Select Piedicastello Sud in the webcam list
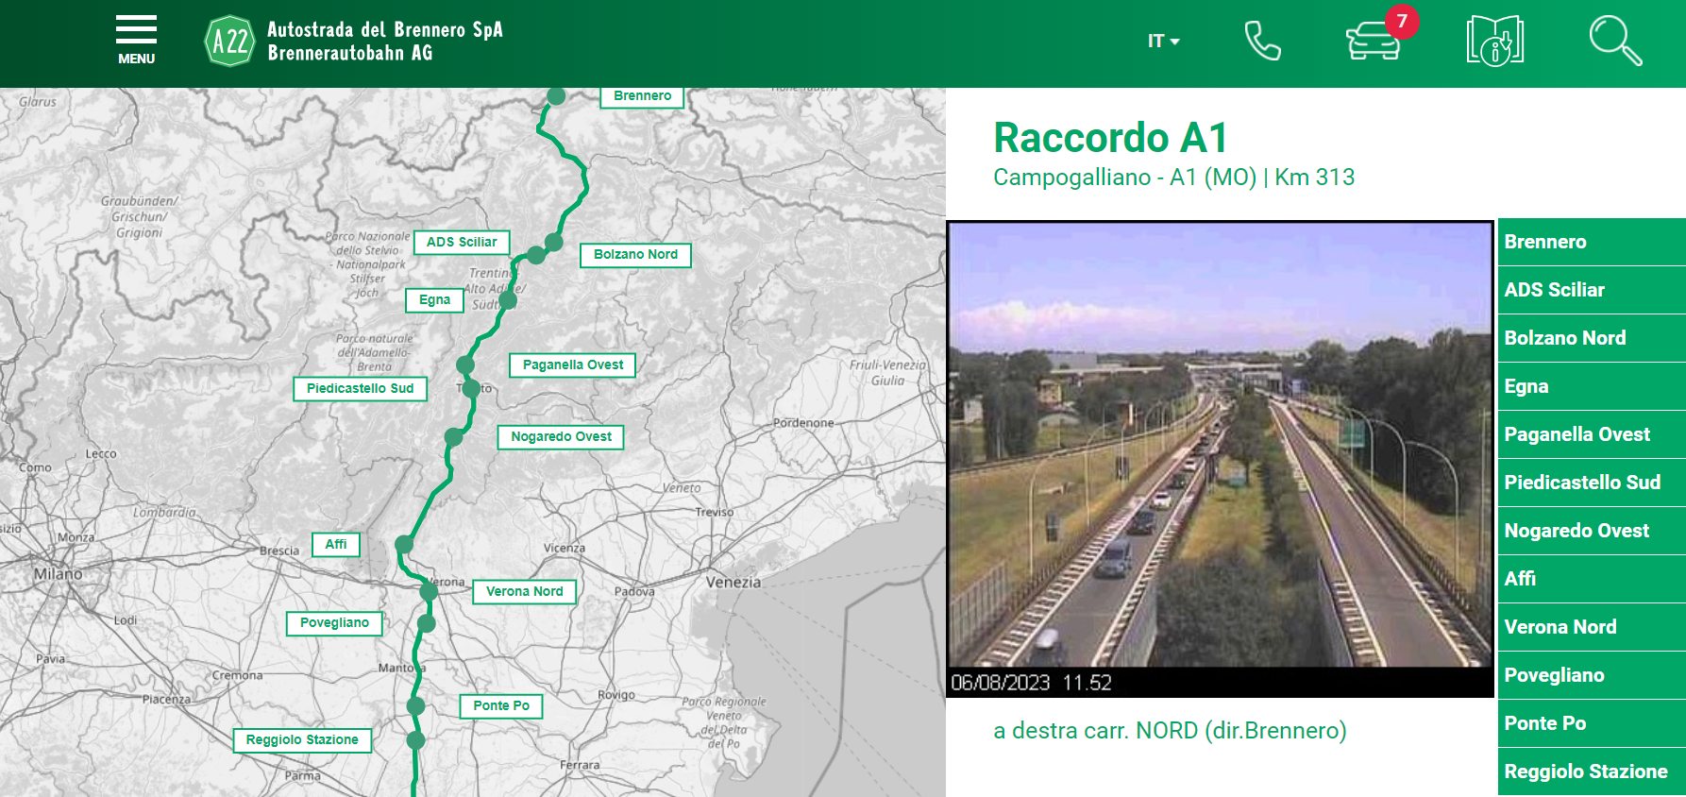This screenshot has height=797, width=1686. (x=1592, y=483)
